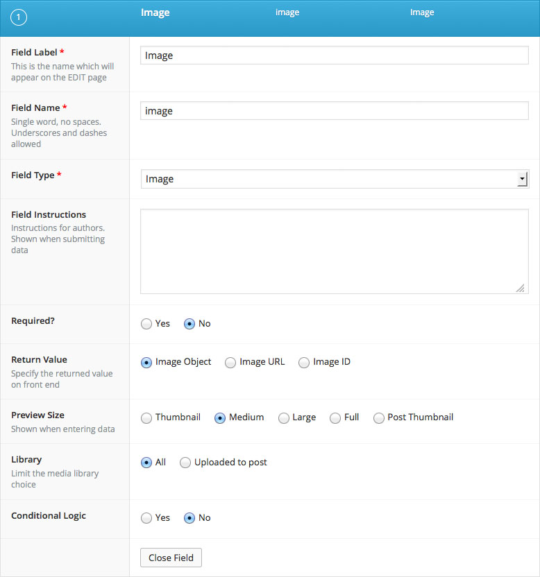Screen dimensions: 540x577
Task: Click the Preview Size heading text
Action: [x=37, y=415]
